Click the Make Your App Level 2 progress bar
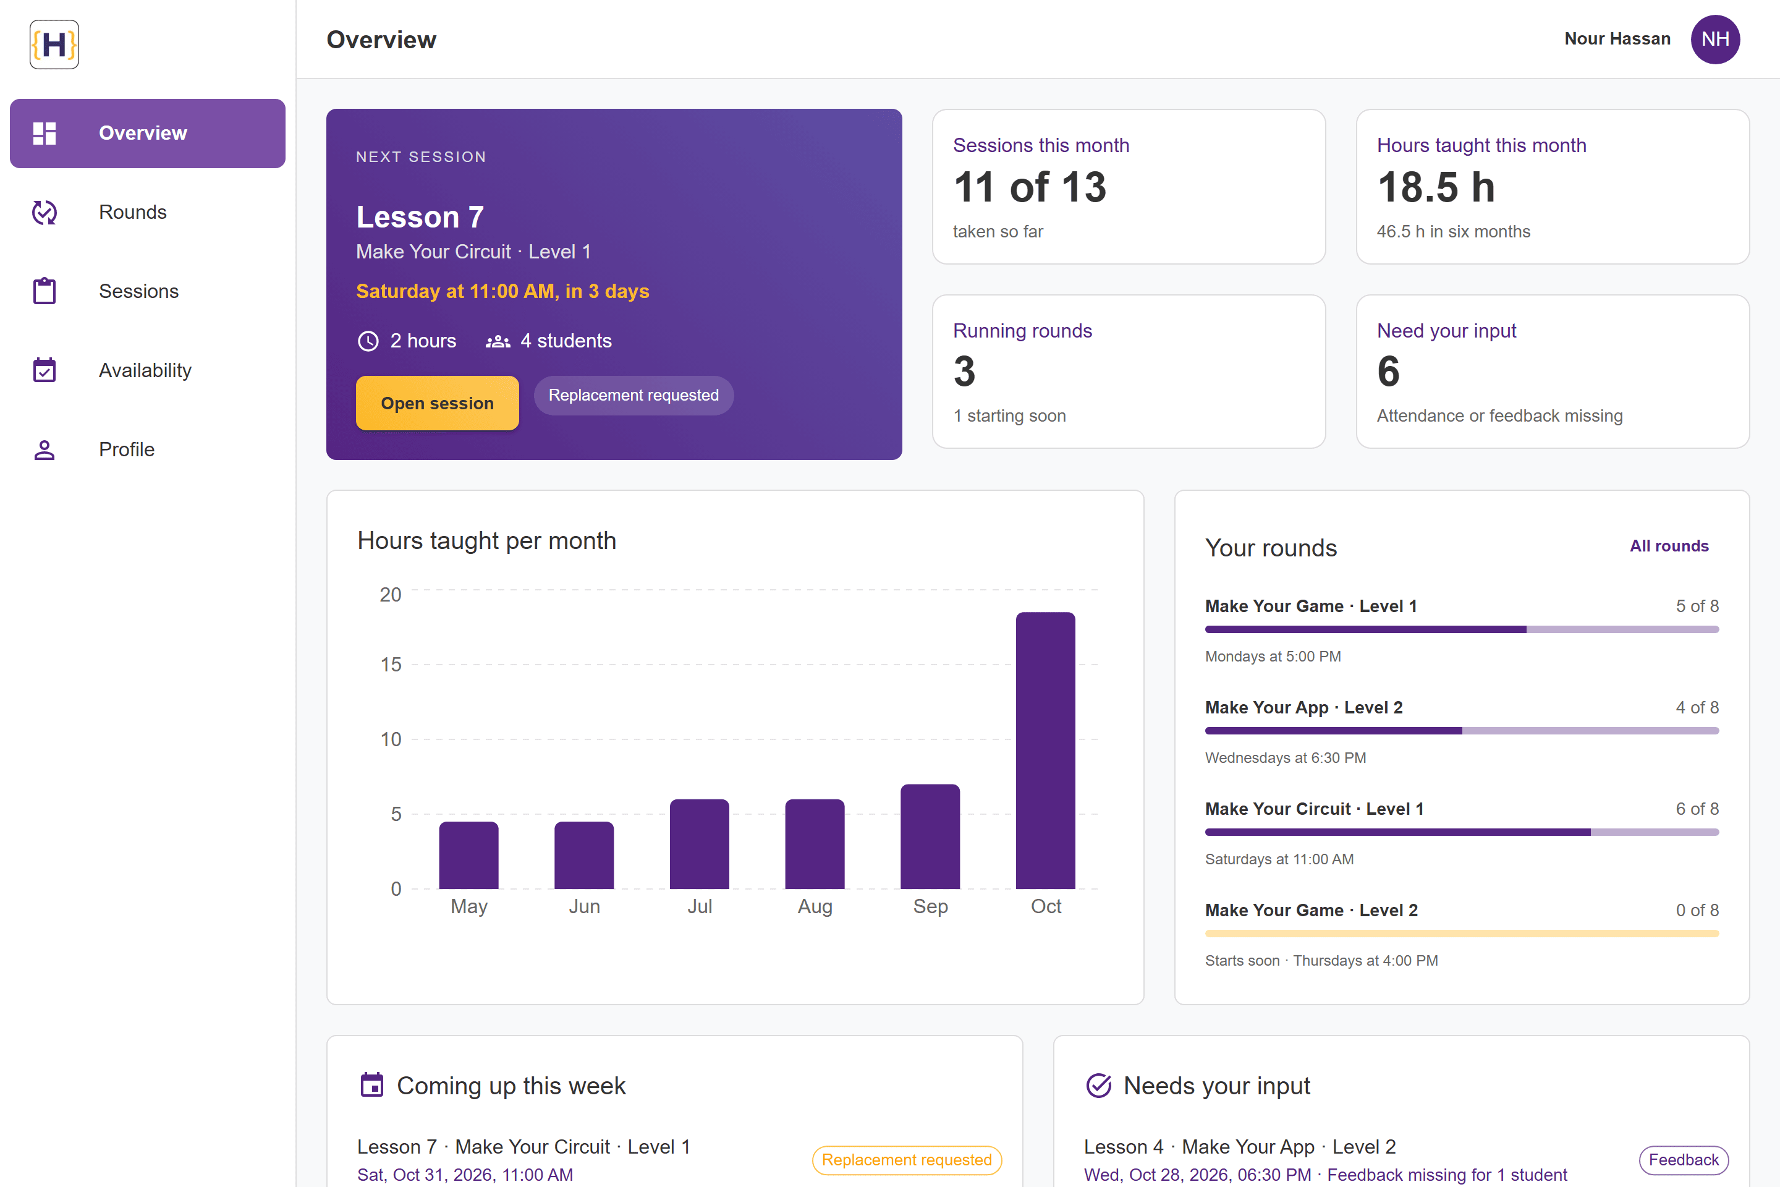The width and height of the screenshot is (1780, 1187). [x=1461, y=731]
